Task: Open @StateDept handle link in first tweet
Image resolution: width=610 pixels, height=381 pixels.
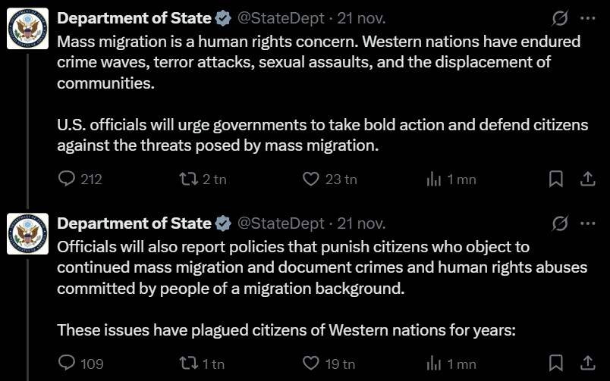Action: coord(281,17)
